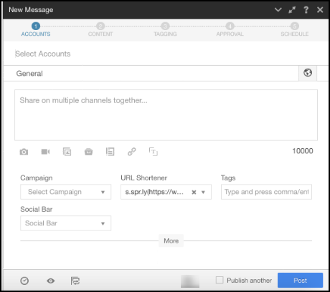Click the blue Post button
330x292 pixels.
click(x=300, y=281)
